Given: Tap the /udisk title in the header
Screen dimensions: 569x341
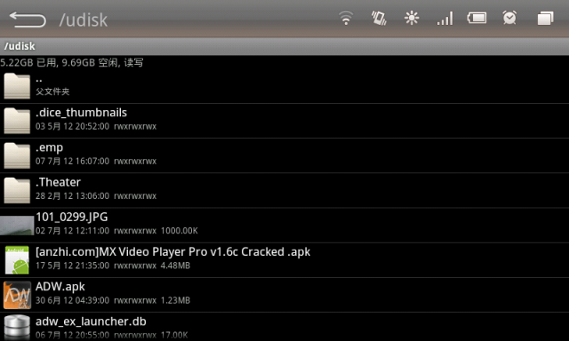Looking at the screenshot, I should pyautogui.click(x=84, y=20).
